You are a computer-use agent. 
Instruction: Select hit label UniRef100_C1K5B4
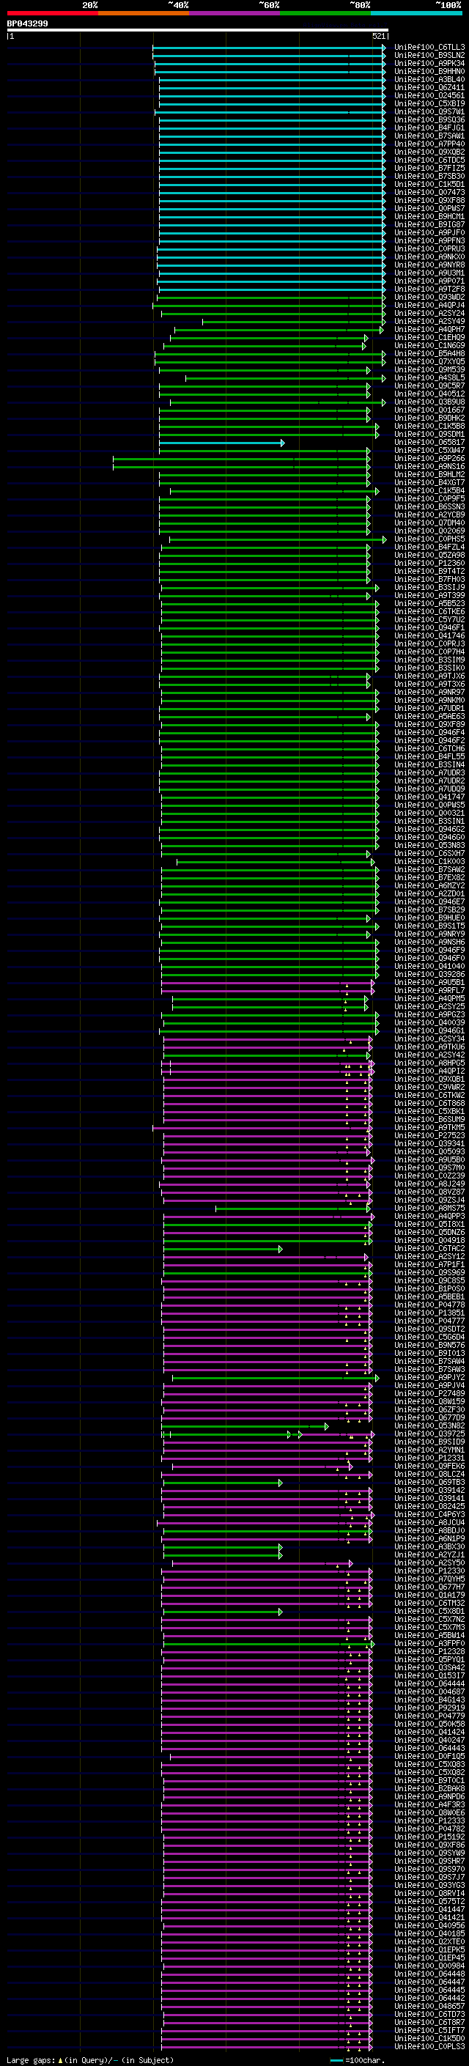429,491
